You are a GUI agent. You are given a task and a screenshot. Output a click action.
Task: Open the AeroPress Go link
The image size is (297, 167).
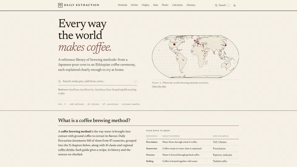tap(87, 90)
